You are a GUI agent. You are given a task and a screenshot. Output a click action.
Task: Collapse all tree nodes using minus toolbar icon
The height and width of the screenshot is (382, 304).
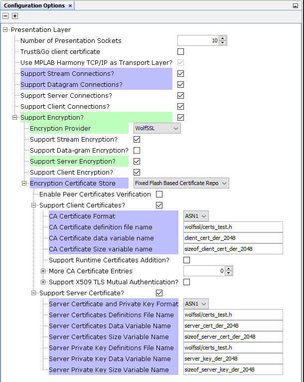point(5,16)
